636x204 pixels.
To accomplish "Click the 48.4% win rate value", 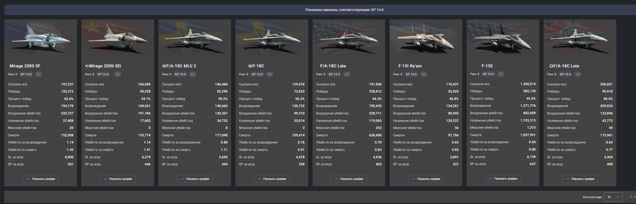I will (x=608, y=99).
